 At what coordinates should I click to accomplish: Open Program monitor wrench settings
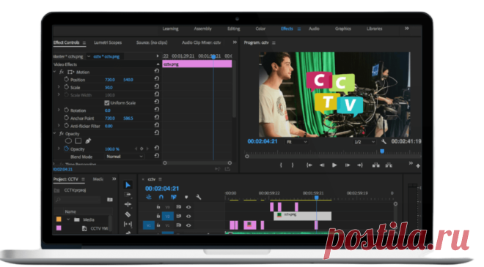click(384, 142)
